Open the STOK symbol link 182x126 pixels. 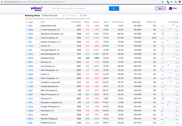[31, 70]
